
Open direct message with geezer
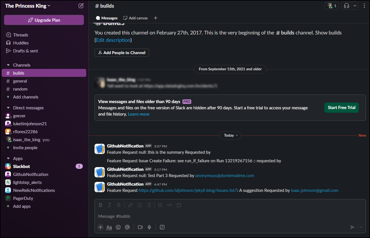[x=44, y=116]
